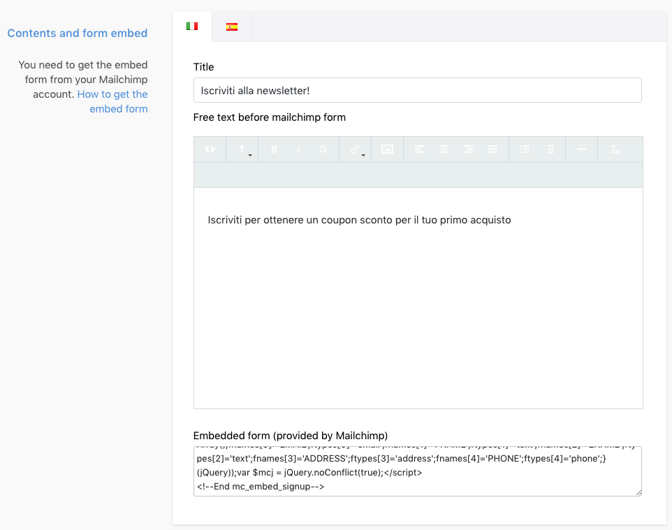Click the 'Free text before mailchimp form' label

pos(269,117)
